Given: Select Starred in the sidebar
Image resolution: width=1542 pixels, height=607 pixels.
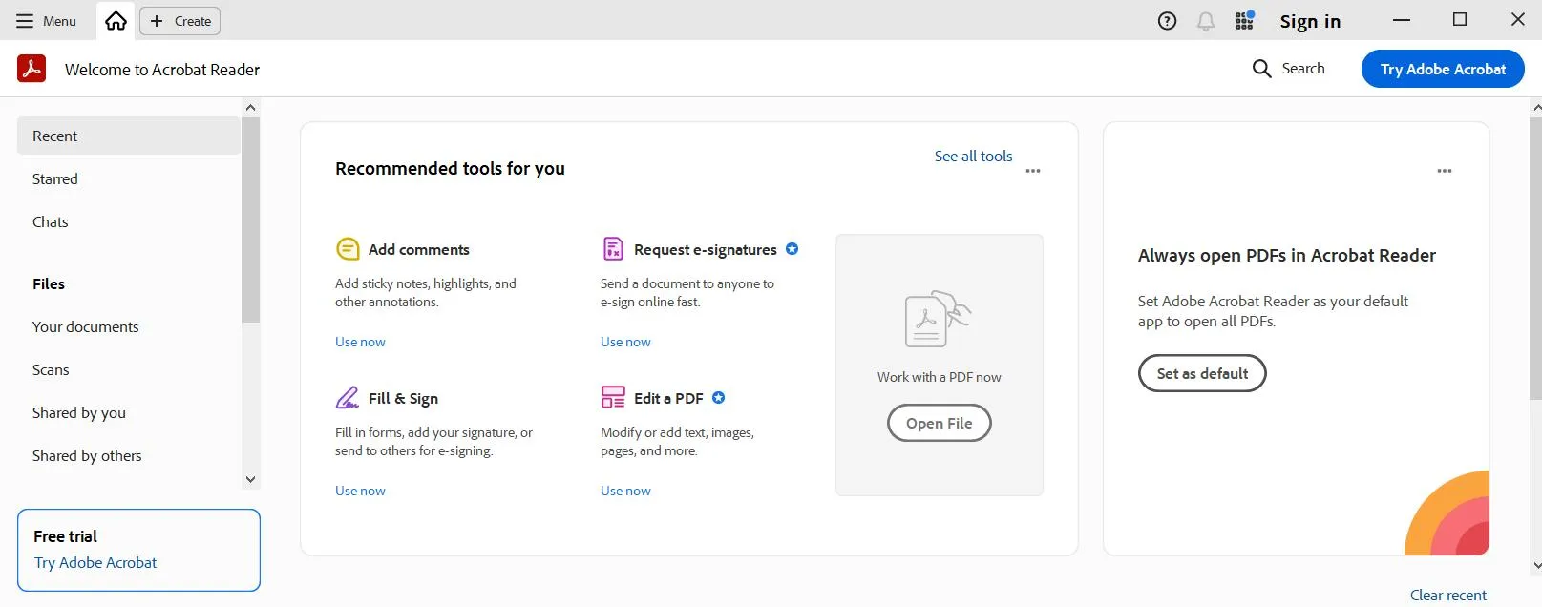Looking at the screenshot, I should (x=54, y=178).
